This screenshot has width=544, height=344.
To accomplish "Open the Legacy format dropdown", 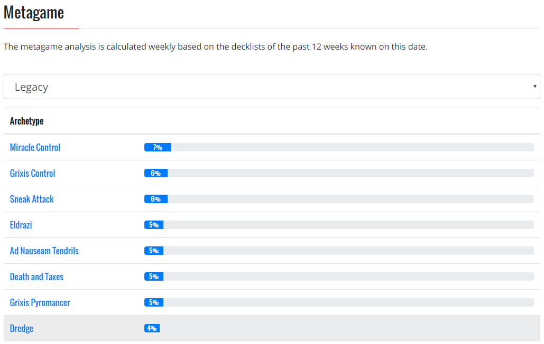I will [271, 87].
